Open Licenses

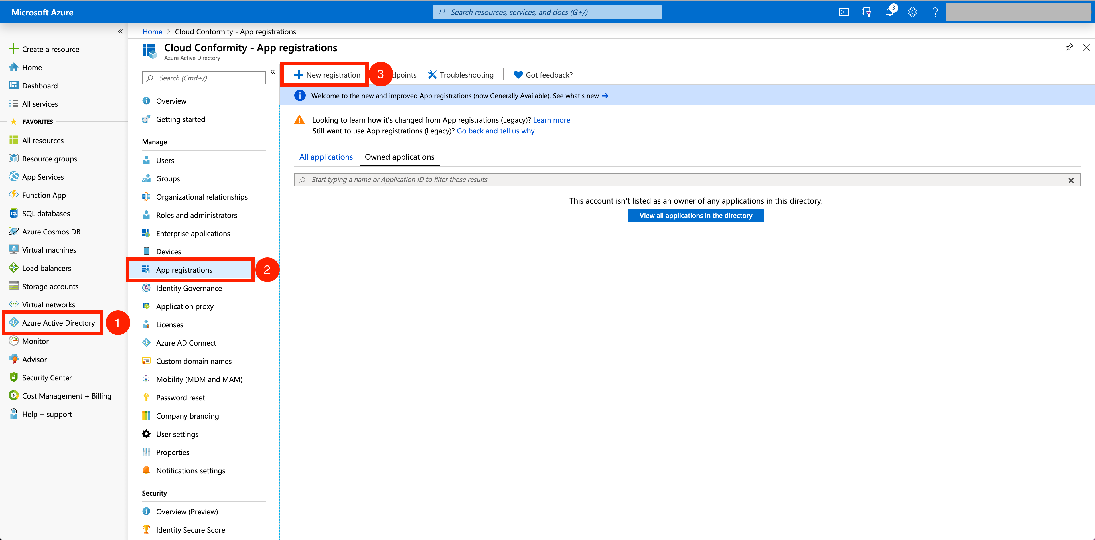pyautogui.click(x=163, y=324)
